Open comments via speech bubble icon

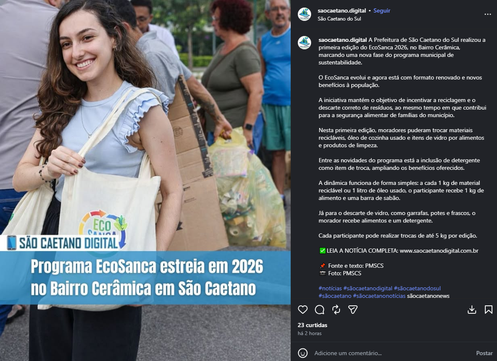319,310
